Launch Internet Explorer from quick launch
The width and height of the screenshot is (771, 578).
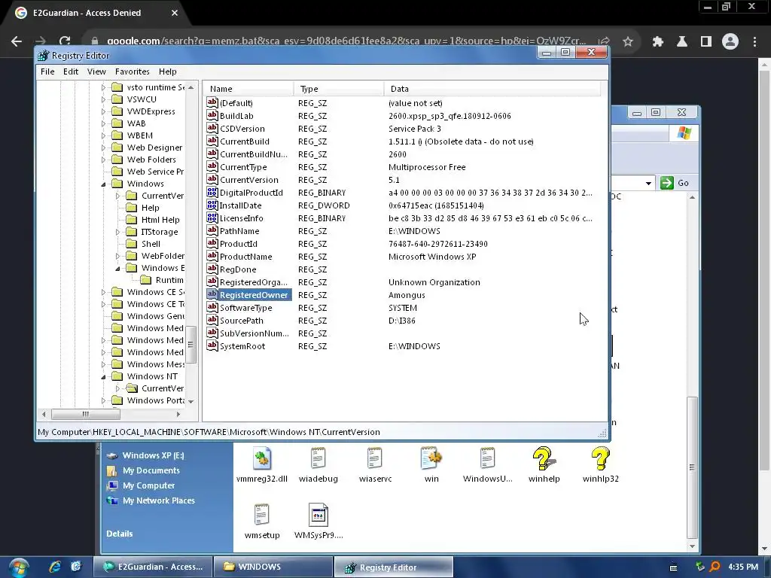pyautogui.click(x=54, y=567)
